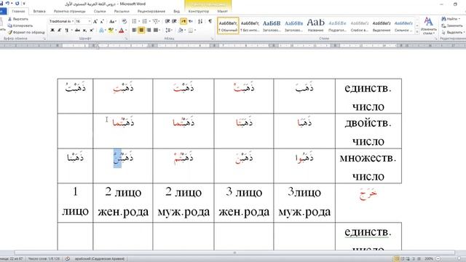The width and height of the screenshot is (466, 262).
Task: Click the Text Effects icon
Action: [x=102, y=30]
